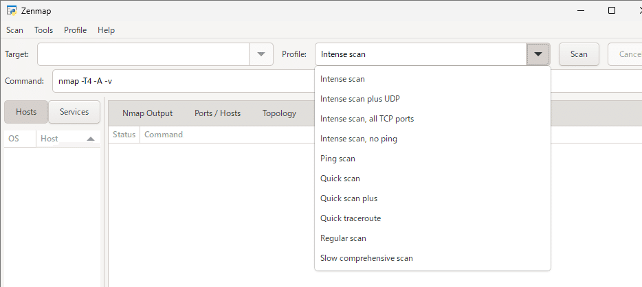Select "Intense scan, all TCP ports" option

click(x=367, y=119)
